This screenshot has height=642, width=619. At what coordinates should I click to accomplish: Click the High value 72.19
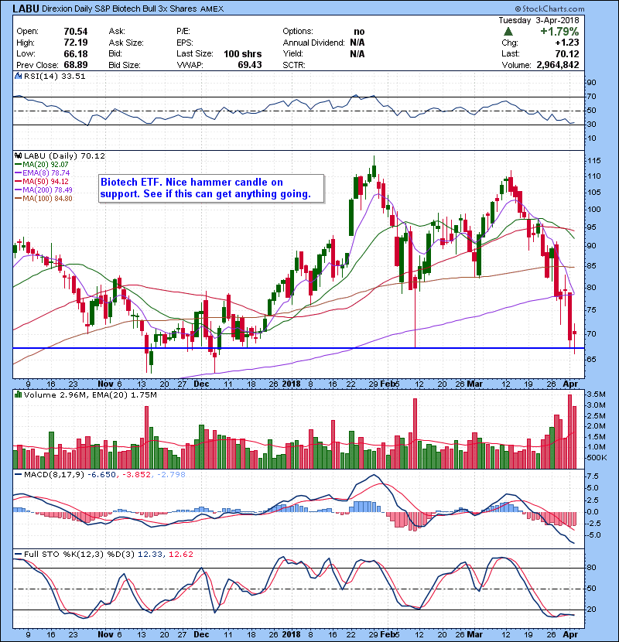click(x=76, y=43)
